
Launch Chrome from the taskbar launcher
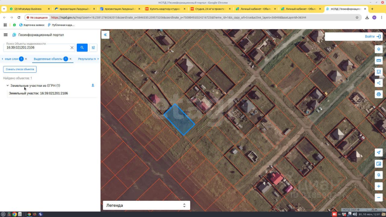[x=14, y=214]
